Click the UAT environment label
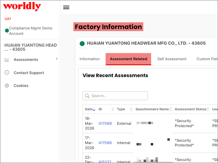This screenshot has width=218, height=163. pos(8,19)
